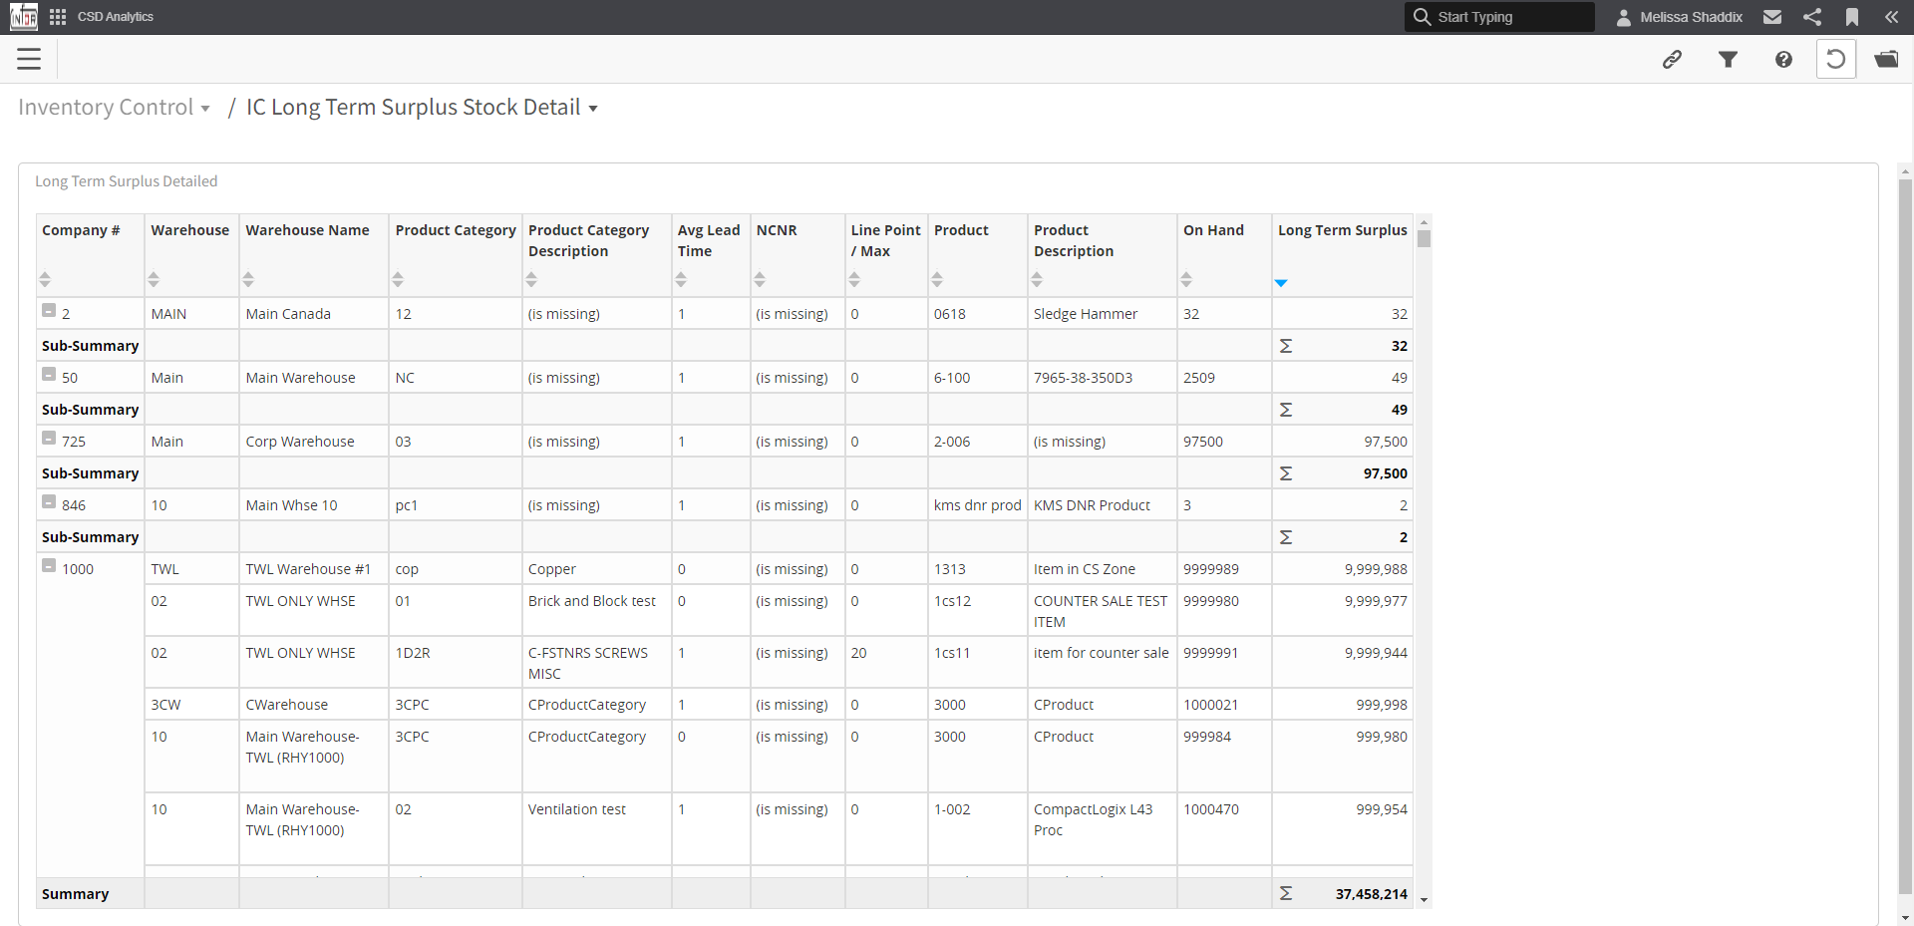This screenshot has width=1914, height=926.
Task: Click the copy link icon
Action: tap(1672, 60)
